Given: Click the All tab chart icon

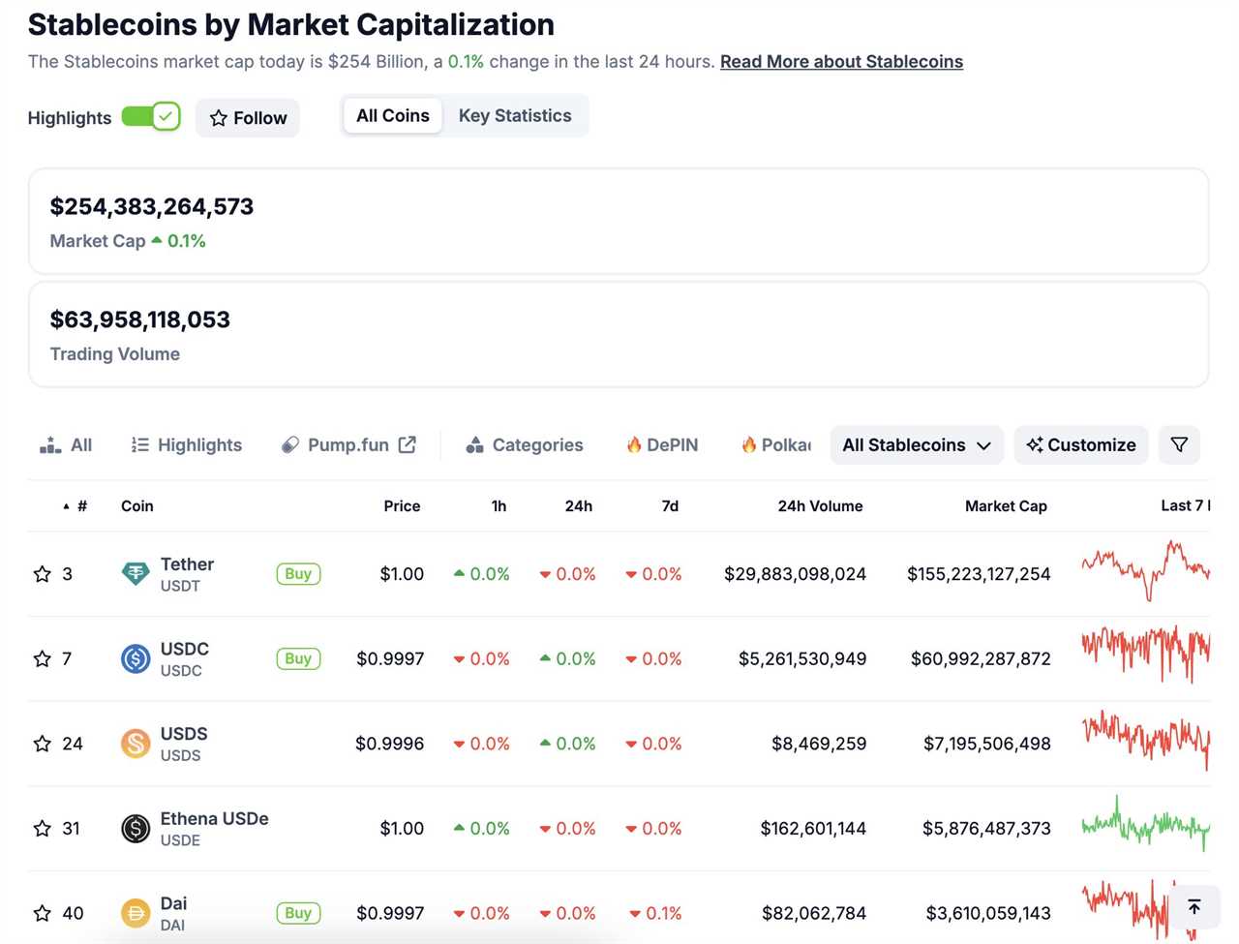Looking at the screenshot, I should click(50, 444).
